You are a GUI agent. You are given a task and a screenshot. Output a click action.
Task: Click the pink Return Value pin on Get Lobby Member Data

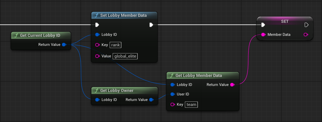coord(232,85)
